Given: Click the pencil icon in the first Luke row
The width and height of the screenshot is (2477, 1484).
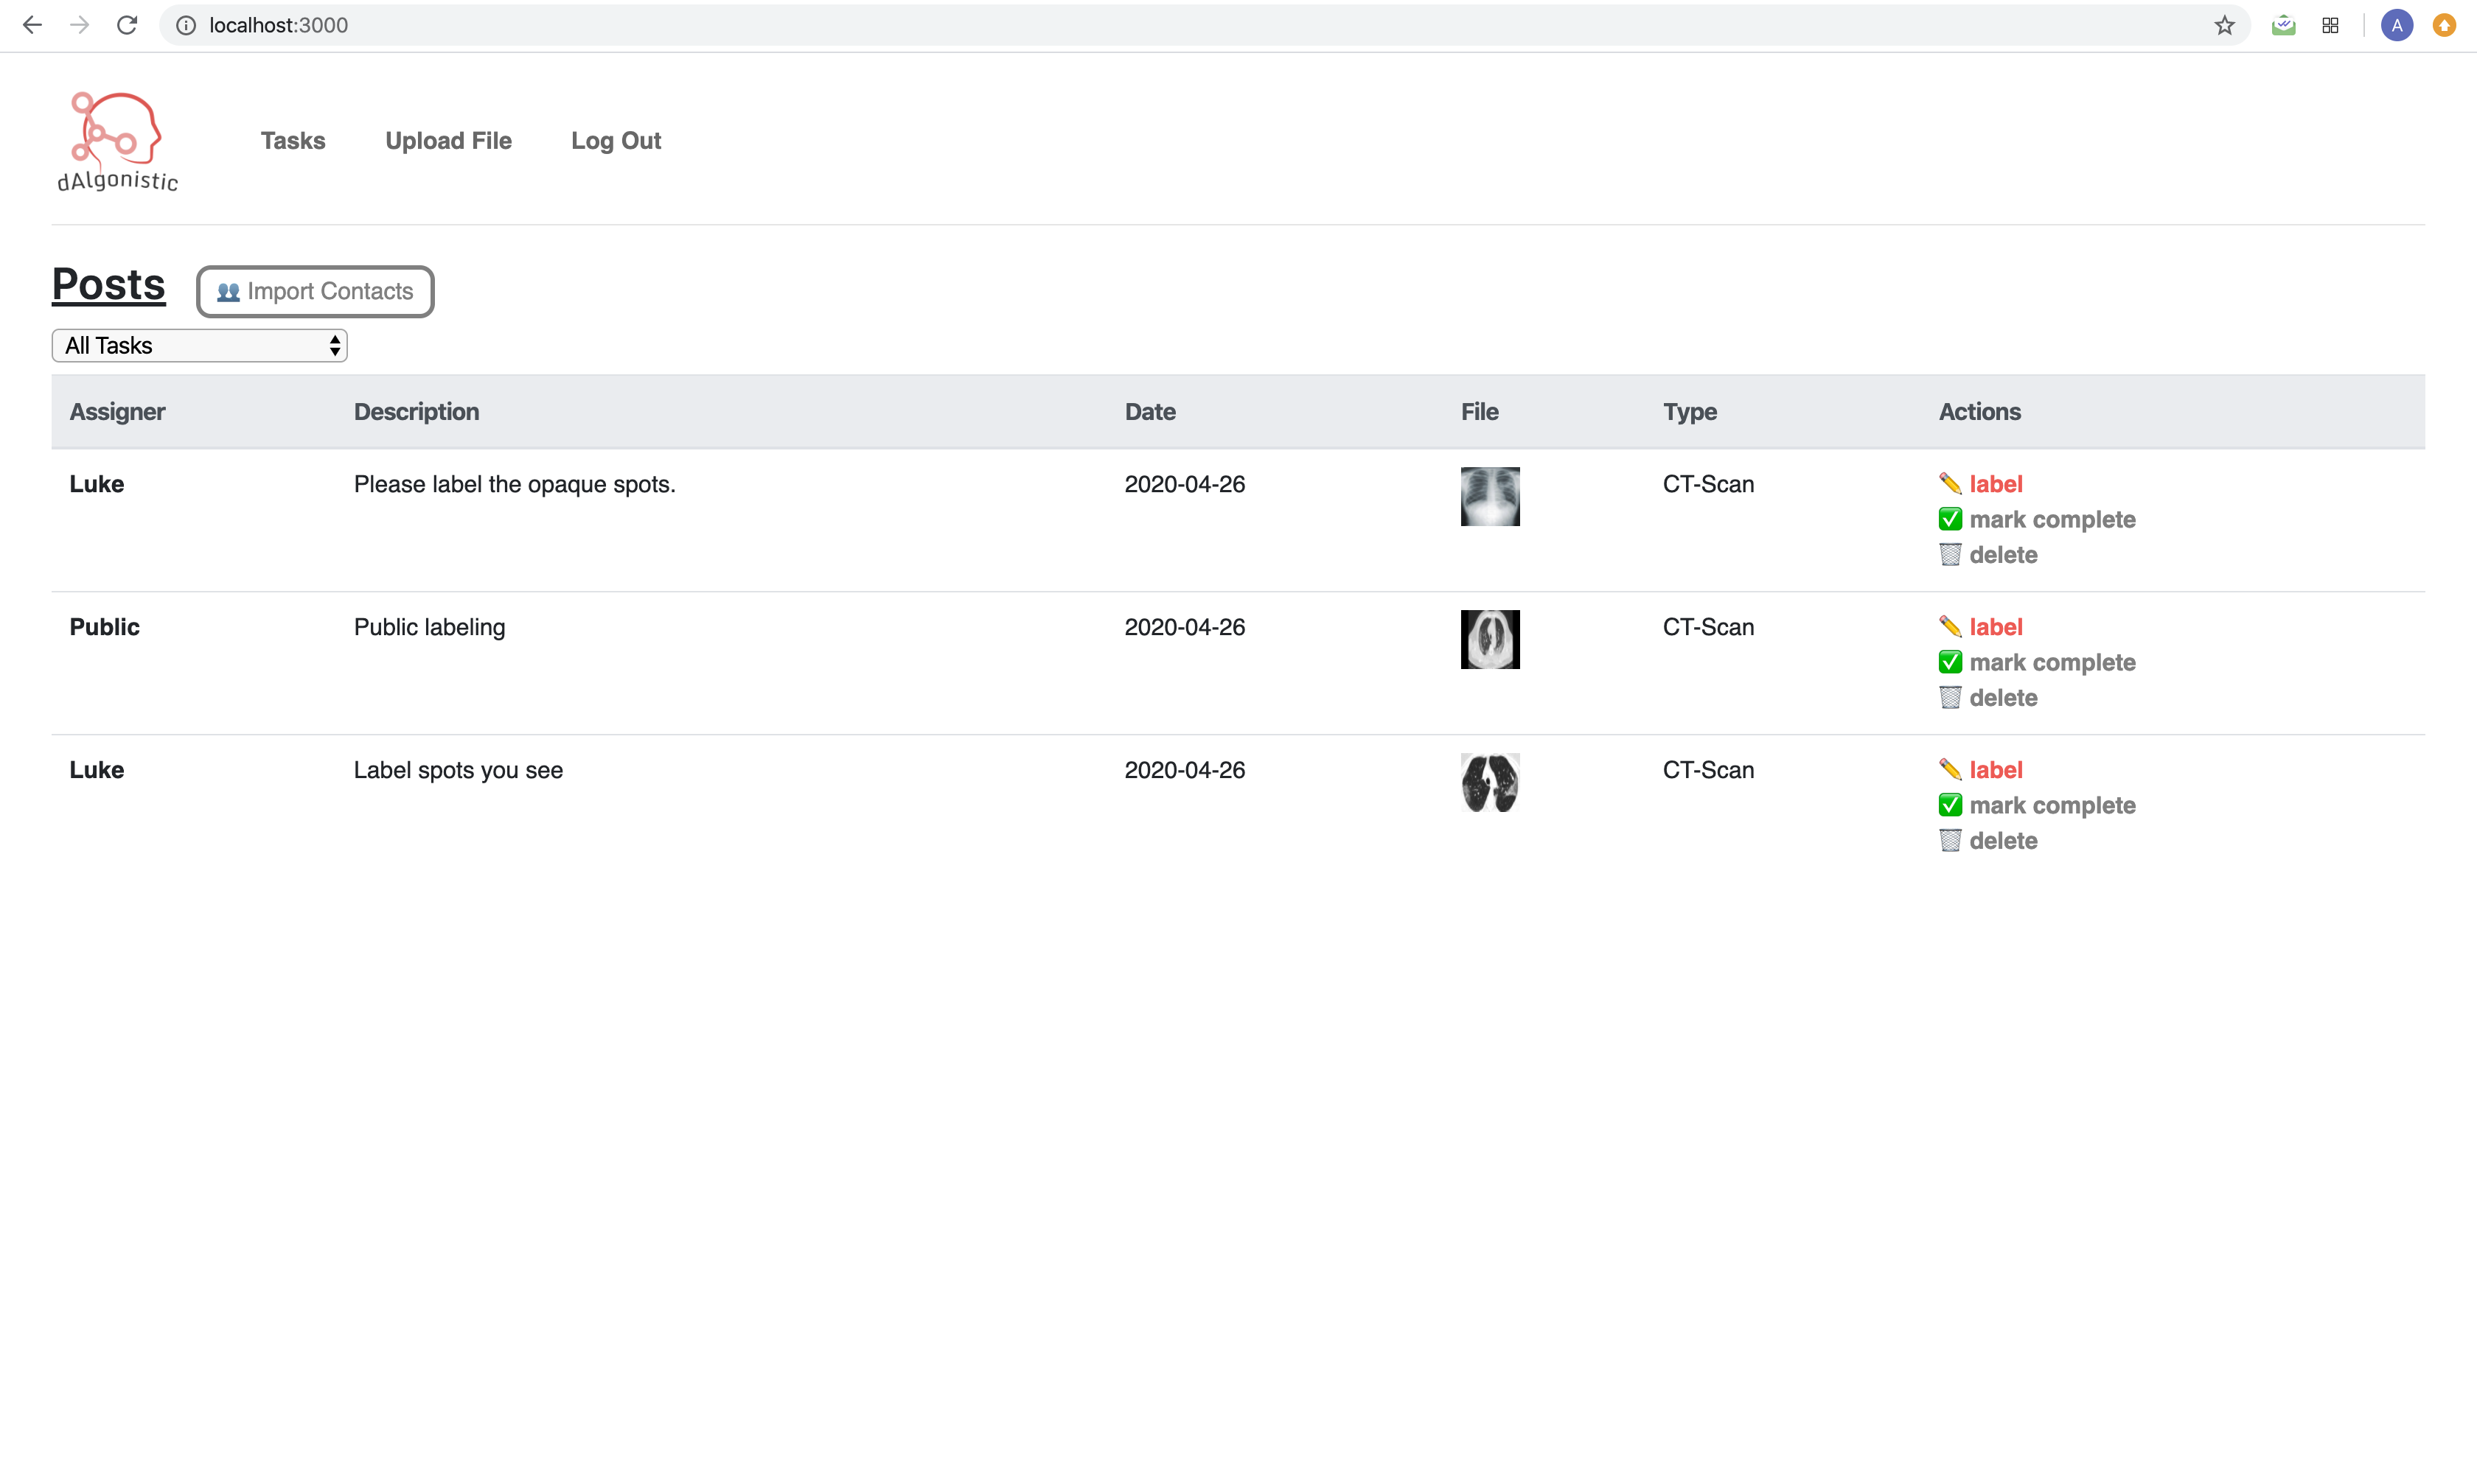Looking at the screenshot, I should tap(1948, 484).
